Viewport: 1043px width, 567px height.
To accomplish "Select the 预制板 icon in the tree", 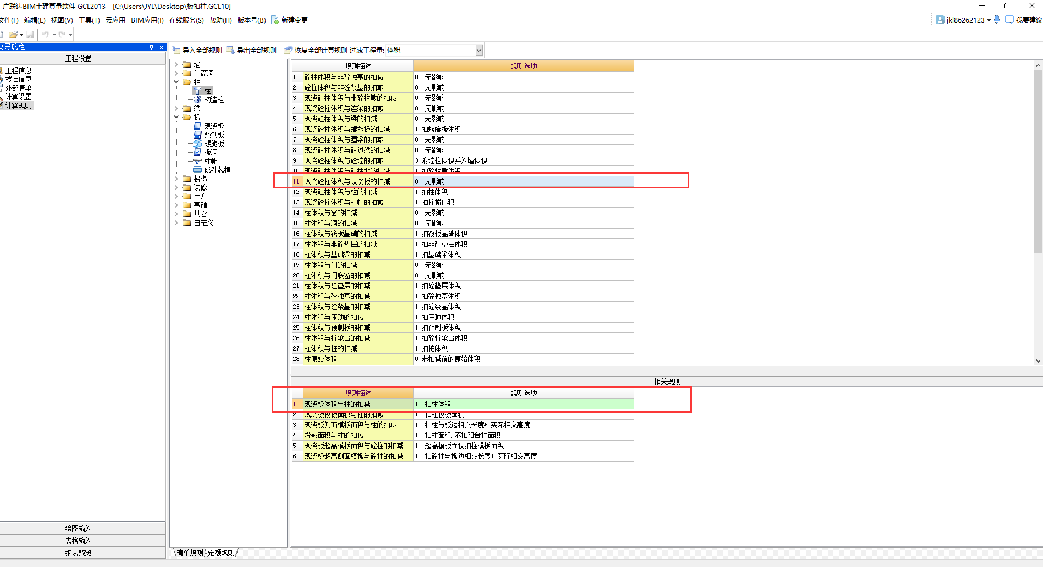I will coord(197,135).
